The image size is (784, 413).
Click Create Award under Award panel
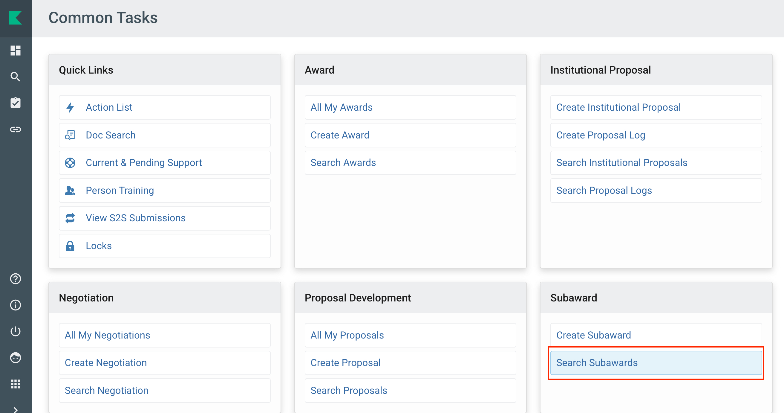[x=340, y=135]
